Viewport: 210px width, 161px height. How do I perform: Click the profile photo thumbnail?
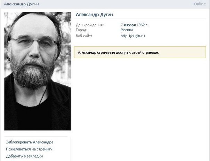38,71
